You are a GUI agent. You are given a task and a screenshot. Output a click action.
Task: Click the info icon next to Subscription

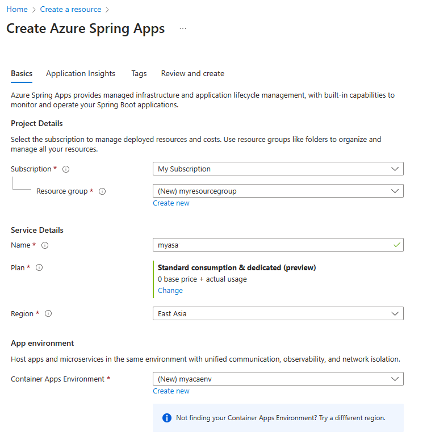point(66,169)
